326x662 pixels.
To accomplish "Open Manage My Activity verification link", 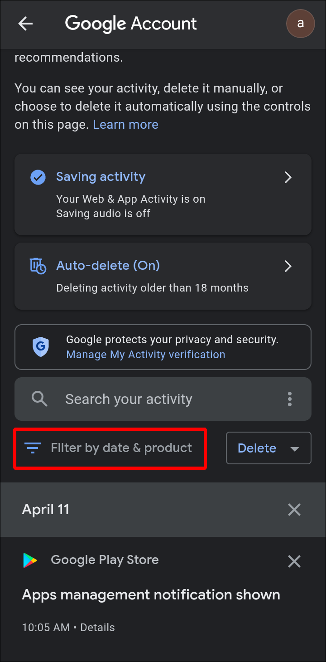I will (x=145, y=355).
